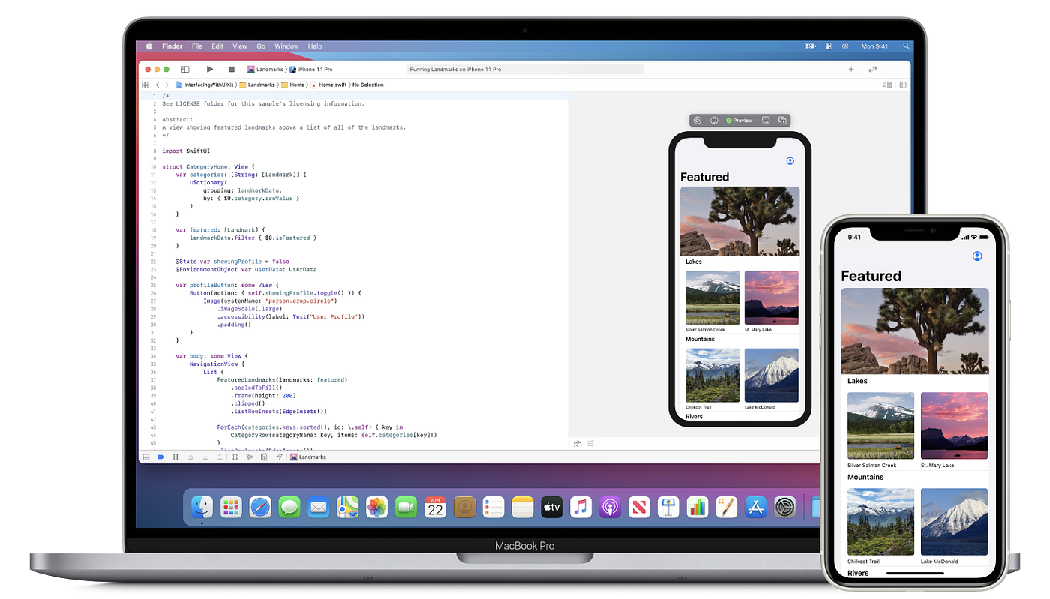Viewport: 1050px width, 599px height.
Task: Click the duplicate preview icon
Action: pyautogui.click(x=782, y=120)
